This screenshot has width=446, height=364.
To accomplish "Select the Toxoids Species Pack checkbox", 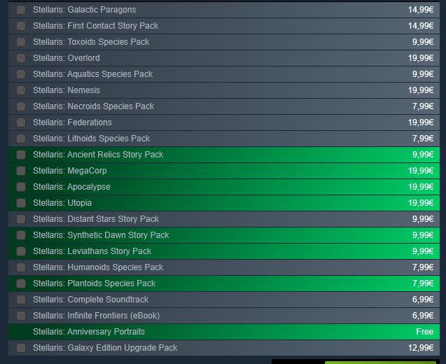I will click(x=21, y=42).
